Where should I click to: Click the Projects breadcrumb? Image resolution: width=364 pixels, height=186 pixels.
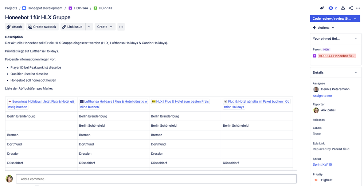click(x=11, y=8)
